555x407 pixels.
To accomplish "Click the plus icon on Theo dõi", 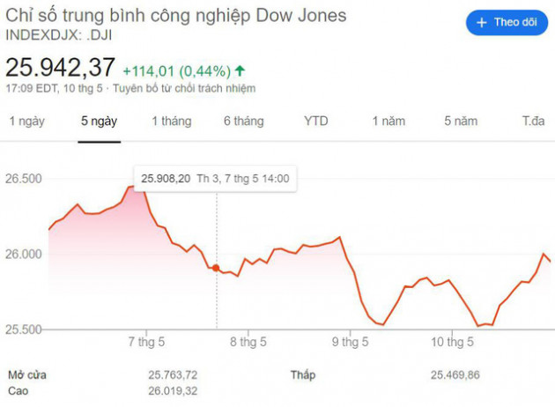I will click(x=482, y=23).
